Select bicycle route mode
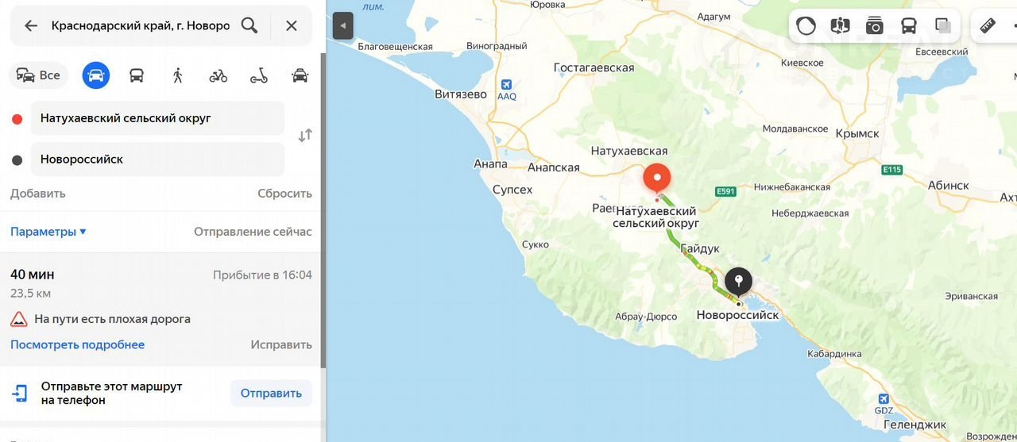Screen dimensions: 1017x442 (x=218, y=75)
